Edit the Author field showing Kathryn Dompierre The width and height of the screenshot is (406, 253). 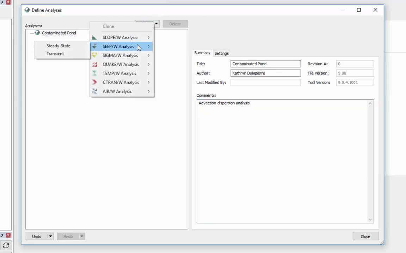click(265, 73)
